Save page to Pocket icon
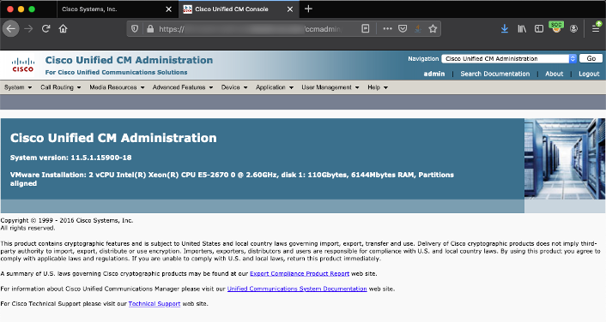Screen dimensions: 606x322 pyautogui.click(x=403, y=28)
